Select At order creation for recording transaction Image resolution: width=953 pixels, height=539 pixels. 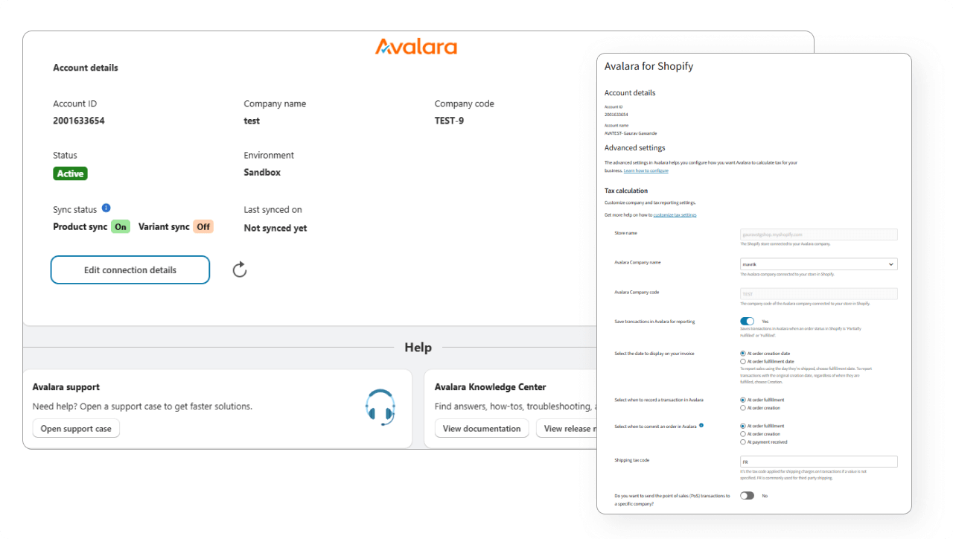pyautogui.click(x=743, y=408)
